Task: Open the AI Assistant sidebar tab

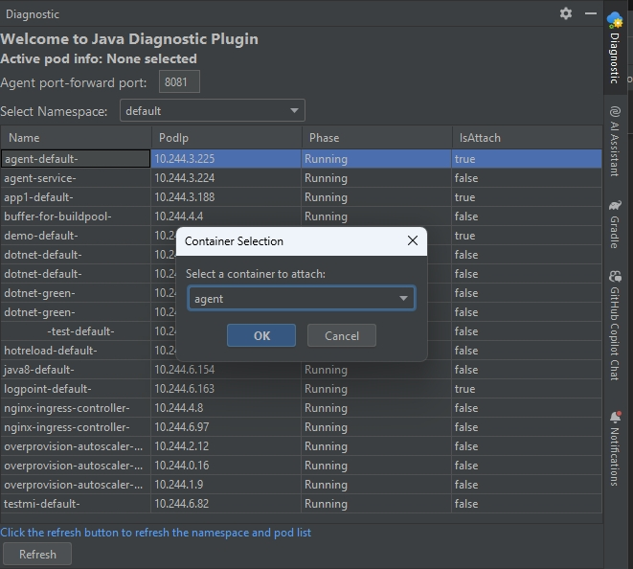Action: tap(615, 142)
